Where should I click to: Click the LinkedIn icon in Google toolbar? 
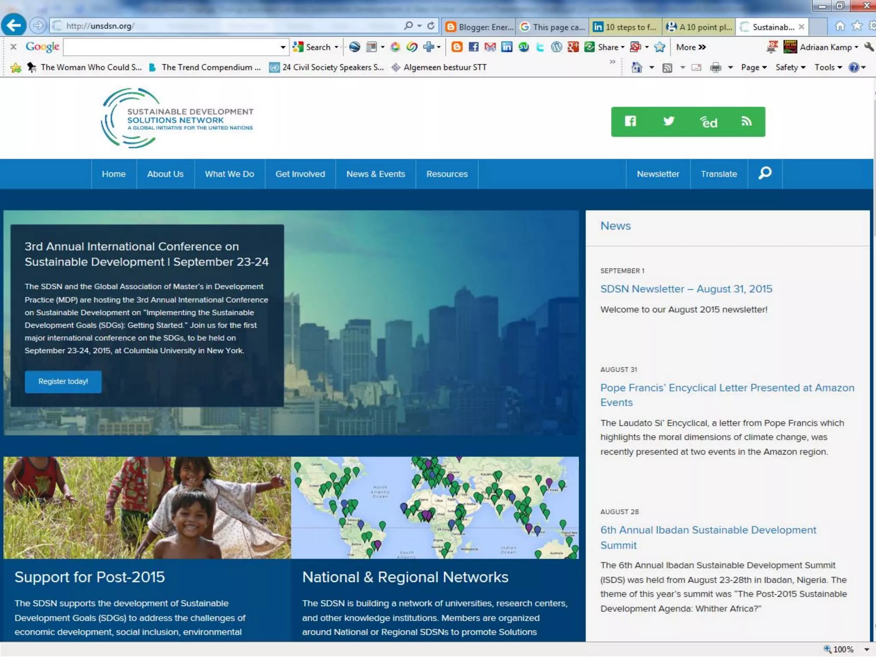pyautogui.click(x=507, y=47)
